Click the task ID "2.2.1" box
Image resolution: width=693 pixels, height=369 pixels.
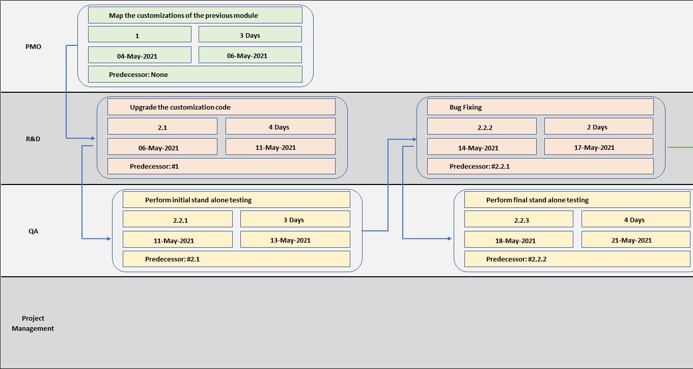(178, 219)
